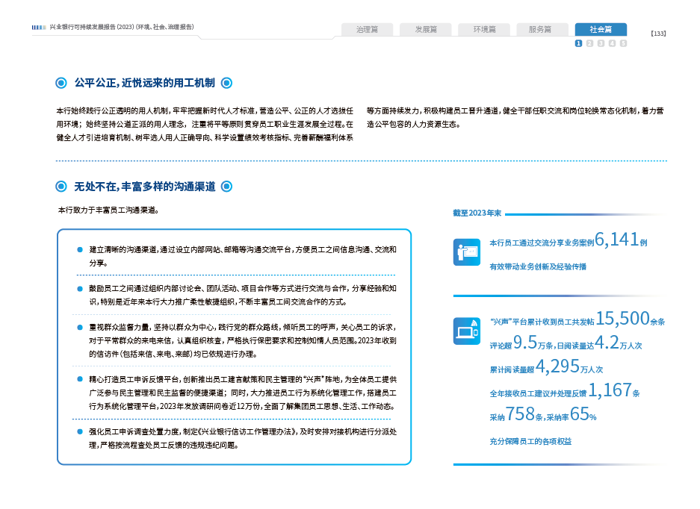Click section page indicator 3
This screenshot has height=509, width=700.
pos(601,43)
